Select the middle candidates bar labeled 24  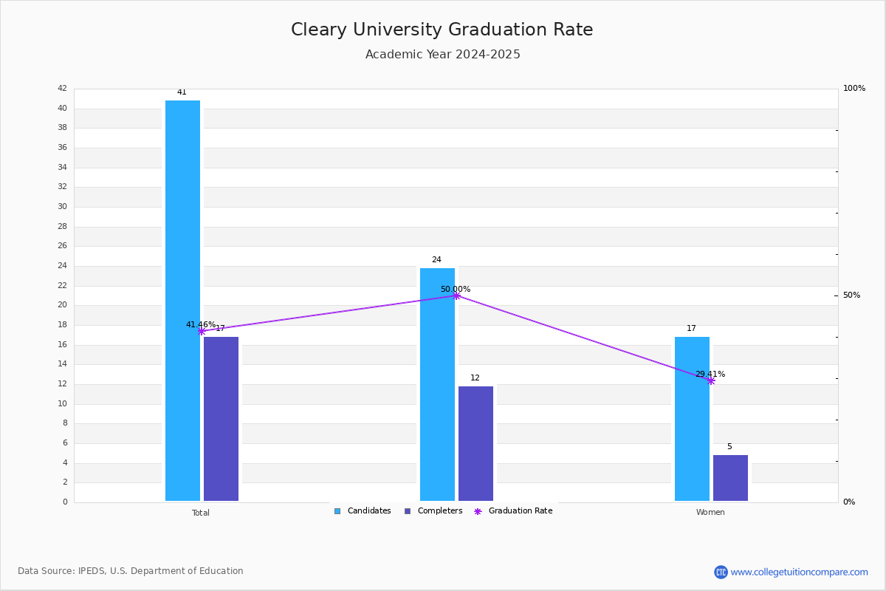437,384
